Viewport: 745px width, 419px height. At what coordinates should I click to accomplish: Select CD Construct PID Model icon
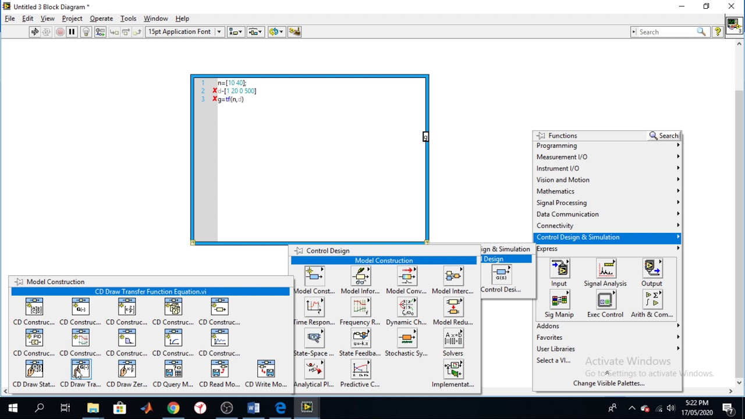tap(34, 338)
